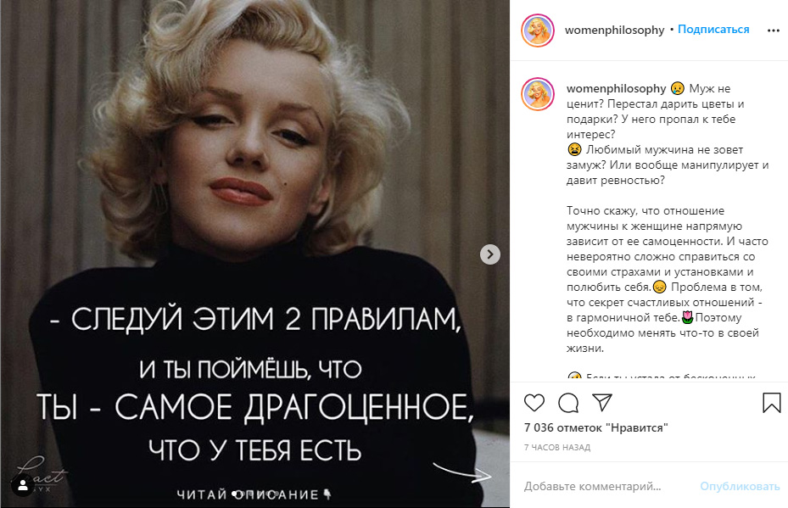The image size is (788, 508).
Task: Open comments via speech bubble icon
Action: point(568,403)
